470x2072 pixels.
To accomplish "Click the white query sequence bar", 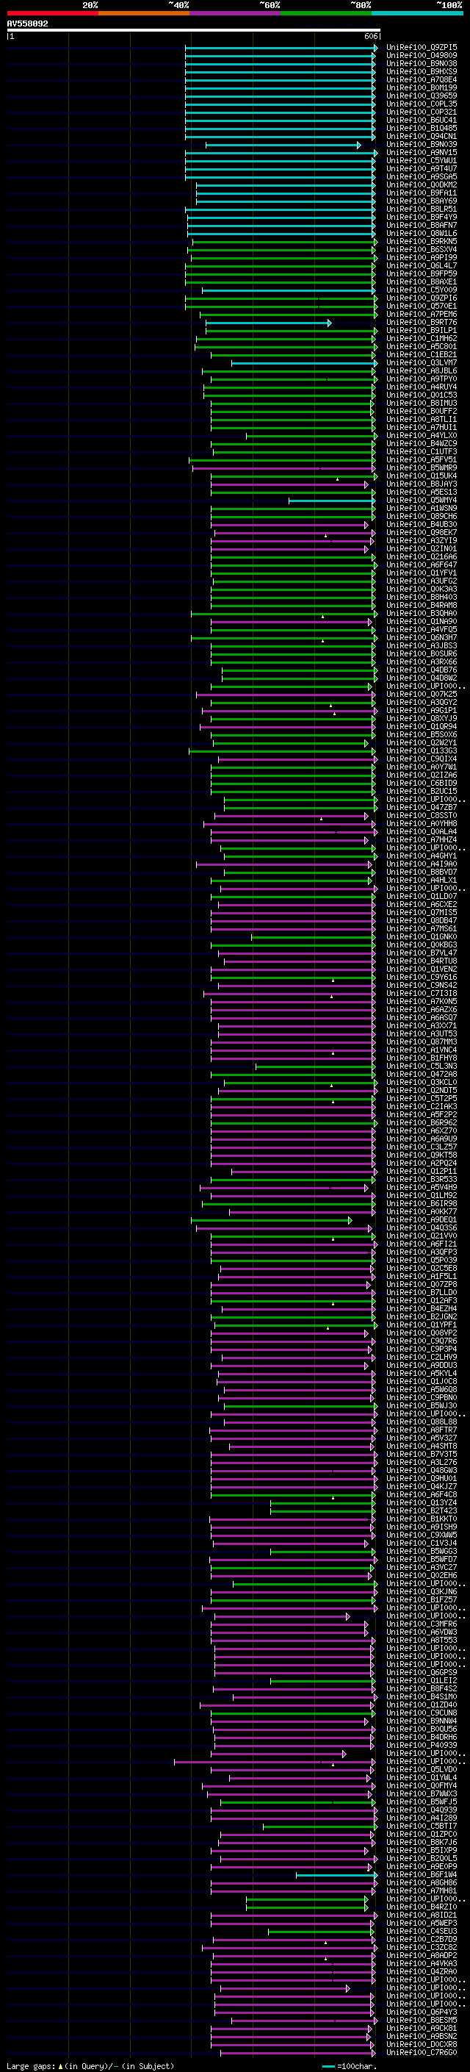I will 194,31.
